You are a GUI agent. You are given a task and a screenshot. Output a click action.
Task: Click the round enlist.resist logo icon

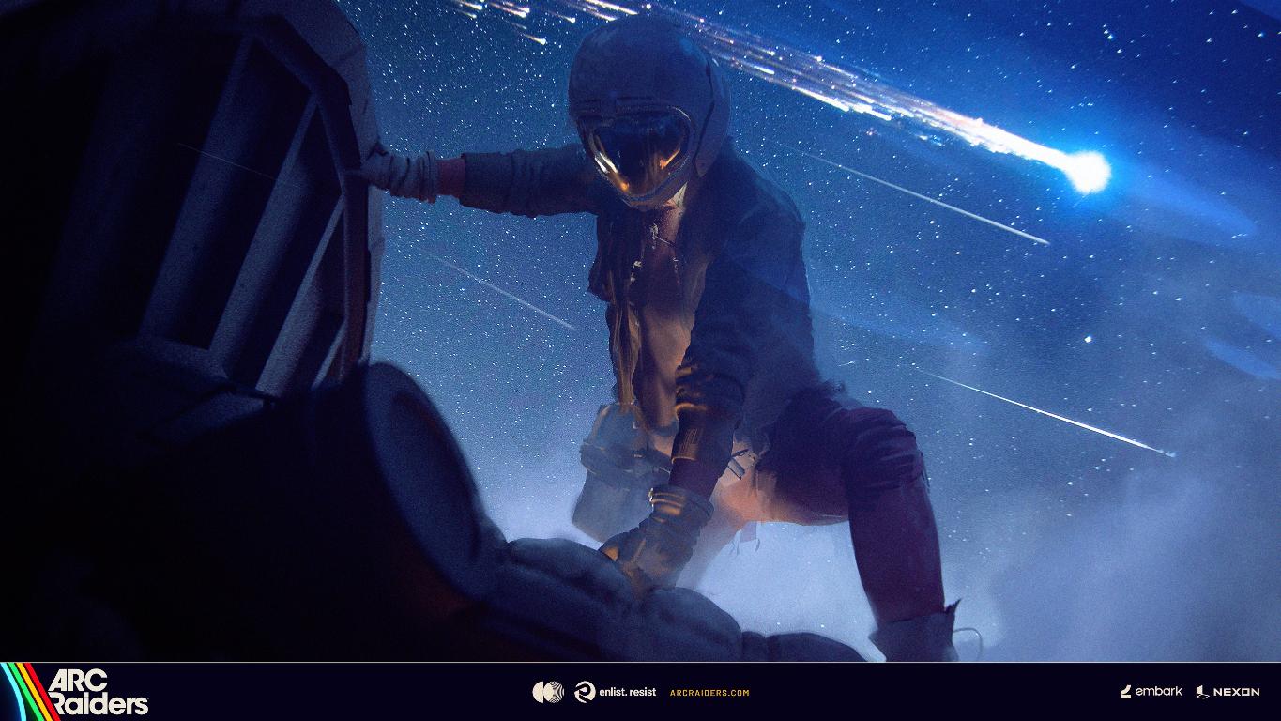pyautogui.click(x=585, y=692)
